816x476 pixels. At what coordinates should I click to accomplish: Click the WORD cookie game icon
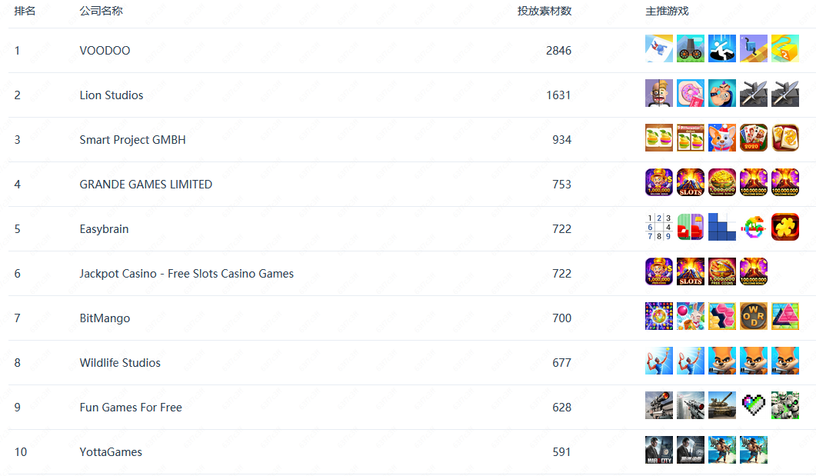(754, 316)
